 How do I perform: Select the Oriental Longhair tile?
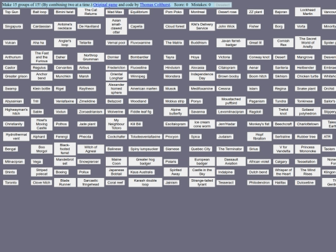(x=116, y=76)
